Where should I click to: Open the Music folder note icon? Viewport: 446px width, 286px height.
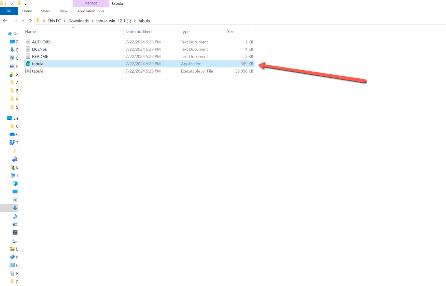[15, 216]
